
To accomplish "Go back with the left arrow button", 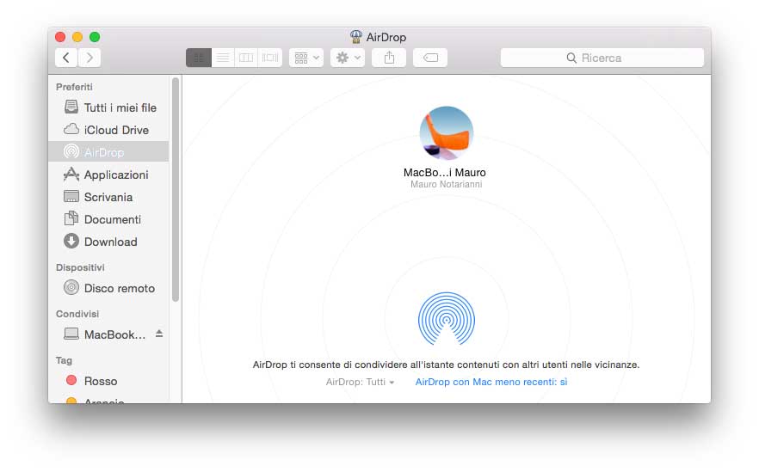I will [66, 58].
